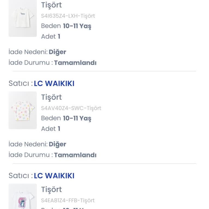Tap size 10-11 Yaş of S4AV40Z4-SWC item
Viewport: 209px width, 209px height.
click(x=77, y=118)
